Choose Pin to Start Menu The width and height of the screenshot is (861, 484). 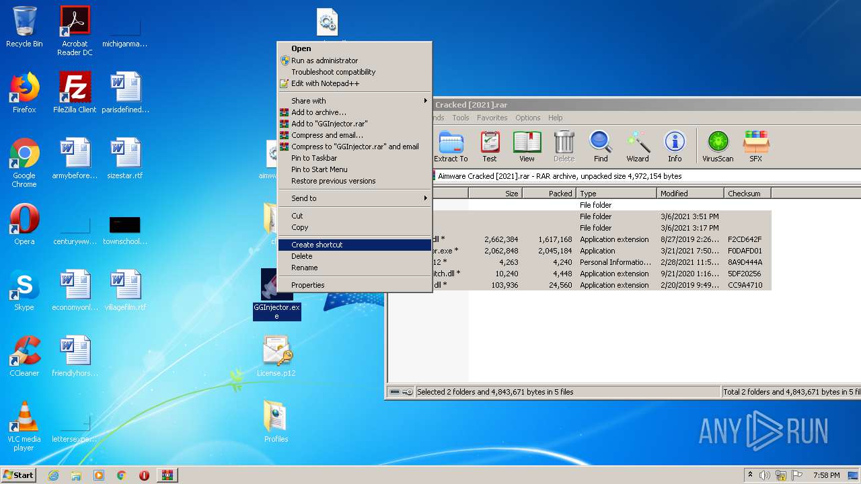(354, 169)
